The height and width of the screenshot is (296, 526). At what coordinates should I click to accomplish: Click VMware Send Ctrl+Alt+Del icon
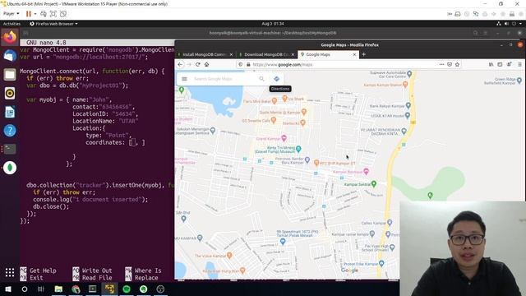click(x=44, y=14)
